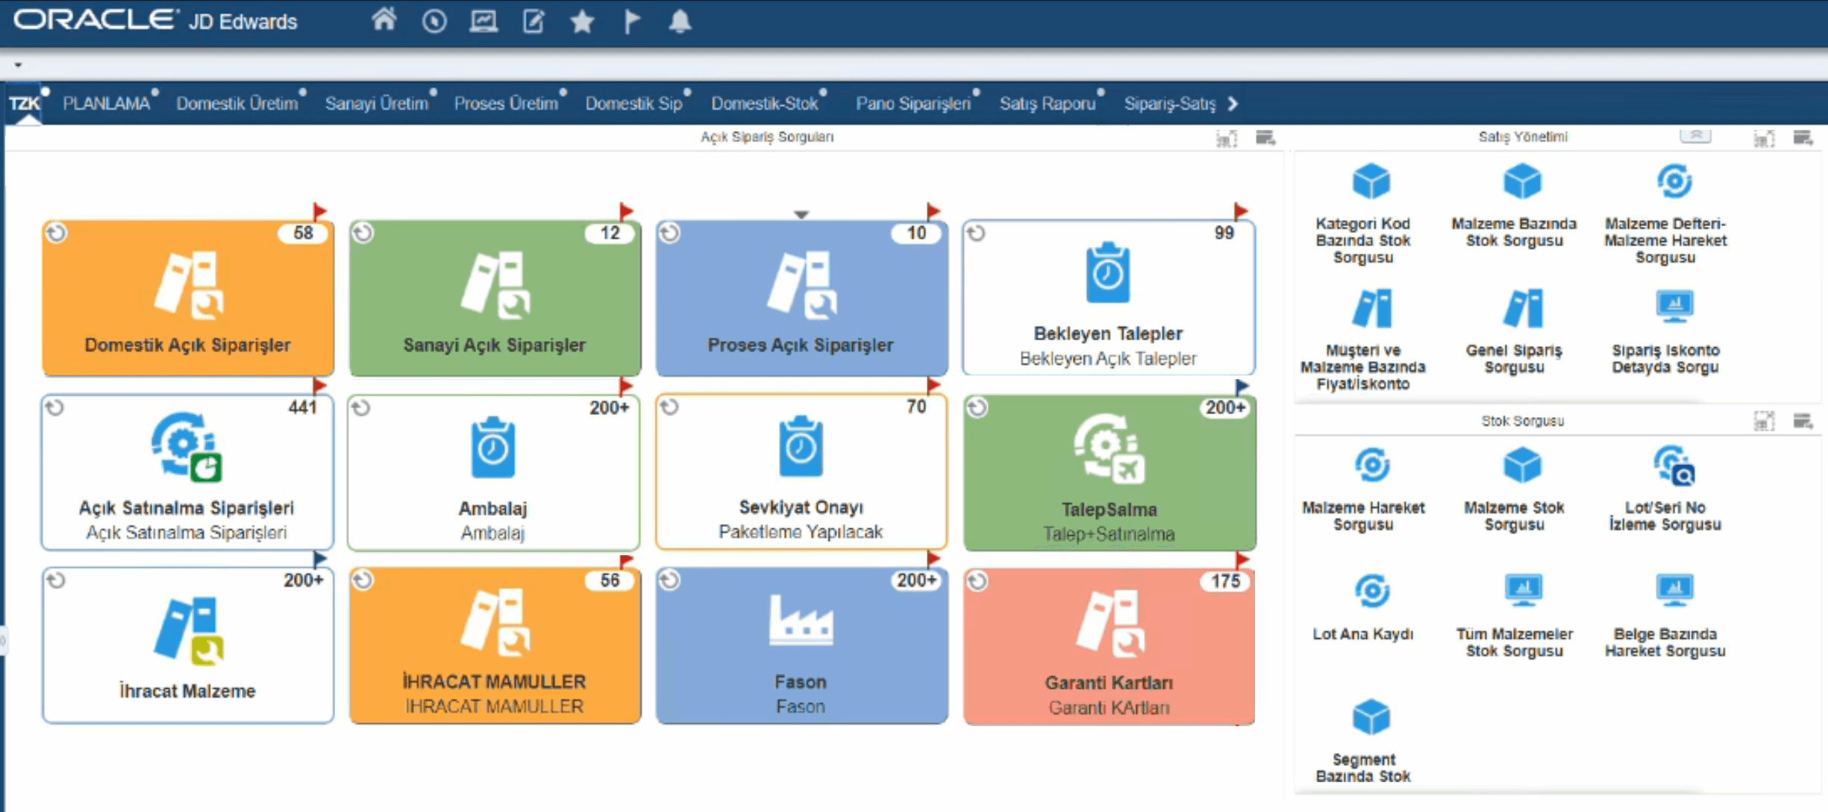Refresh the Domestik Açık Siparişler tile
The height and width of the screenshot is (812, 1828).
pyautogui.click(x=57, y=233)
